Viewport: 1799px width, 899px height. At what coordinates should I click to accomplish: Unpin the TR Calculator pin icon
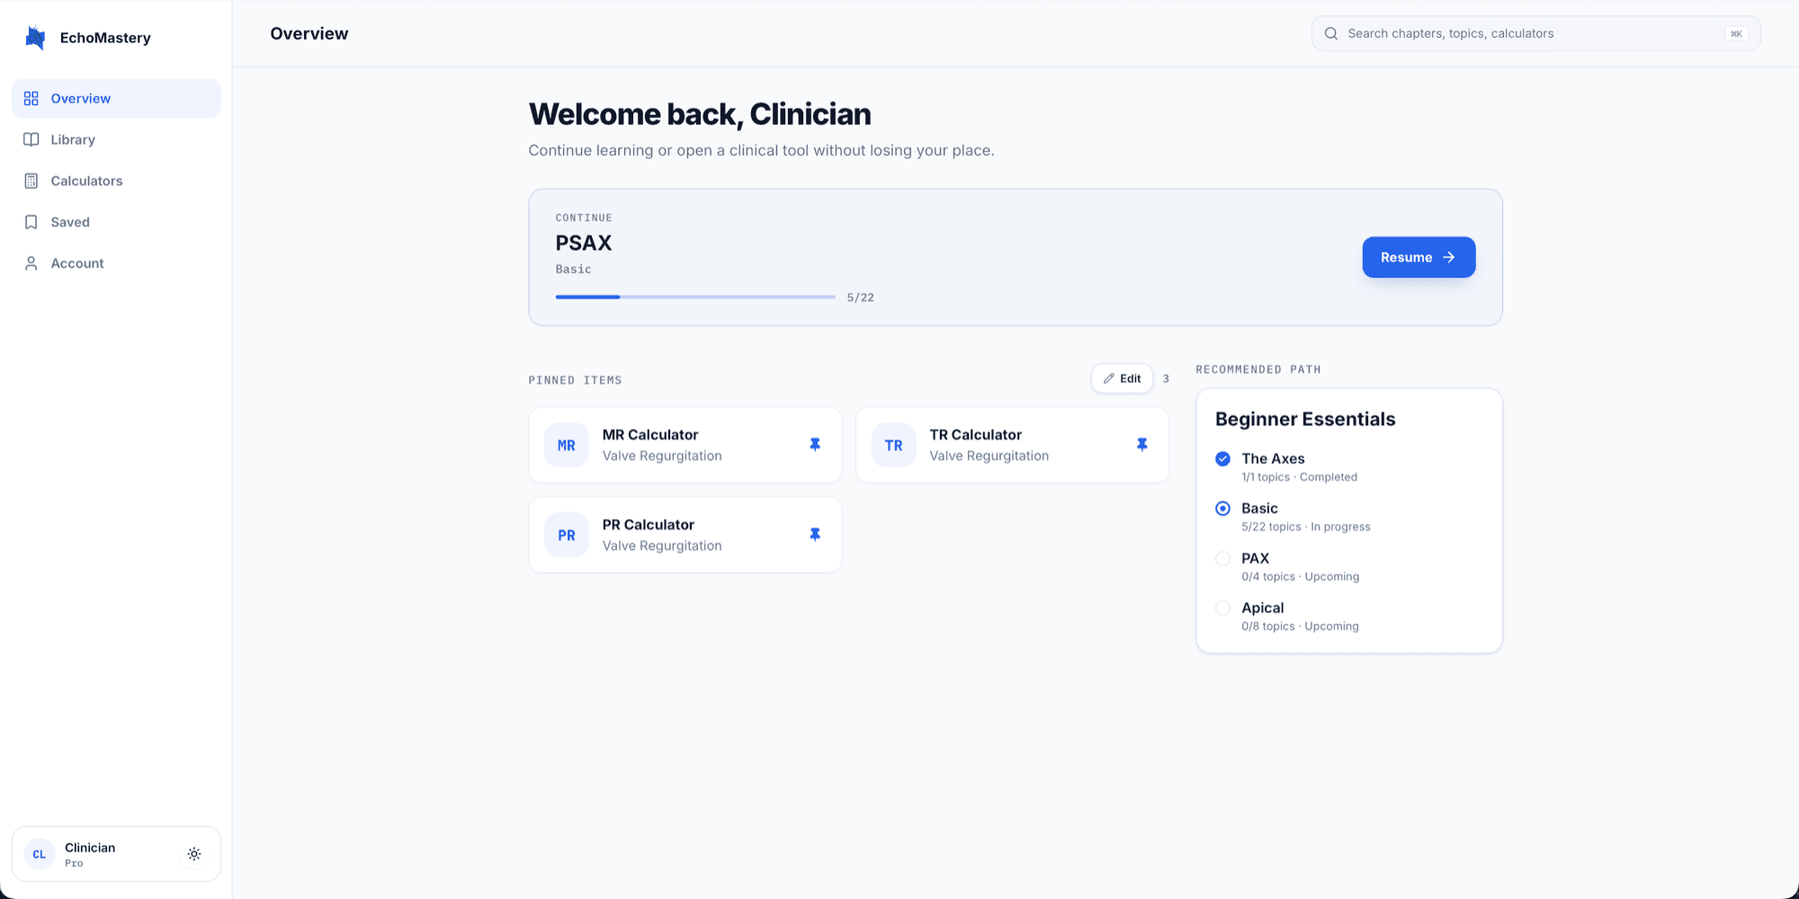[1141, 445]
